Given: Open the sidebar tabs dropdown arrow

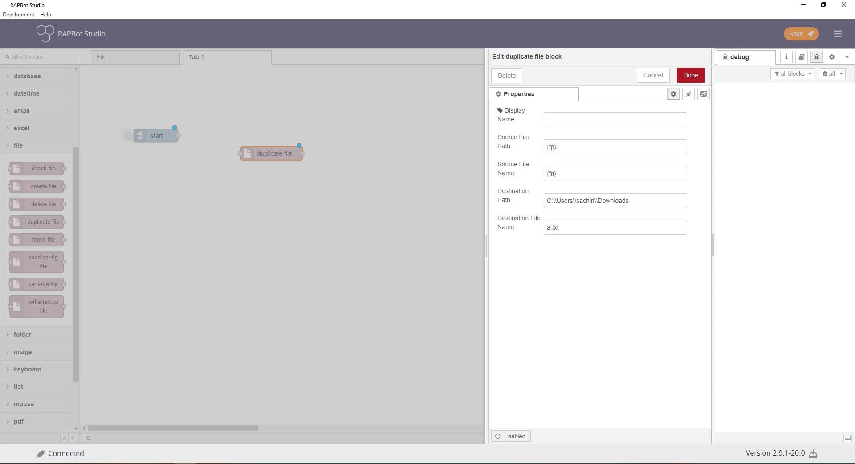Looking at the screenshot, I should coord(847,57).
